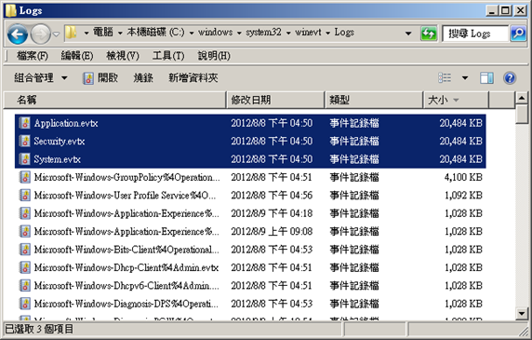Click 燒錄 in the toolbar
532x340 pixels.
tap(143, 78)
